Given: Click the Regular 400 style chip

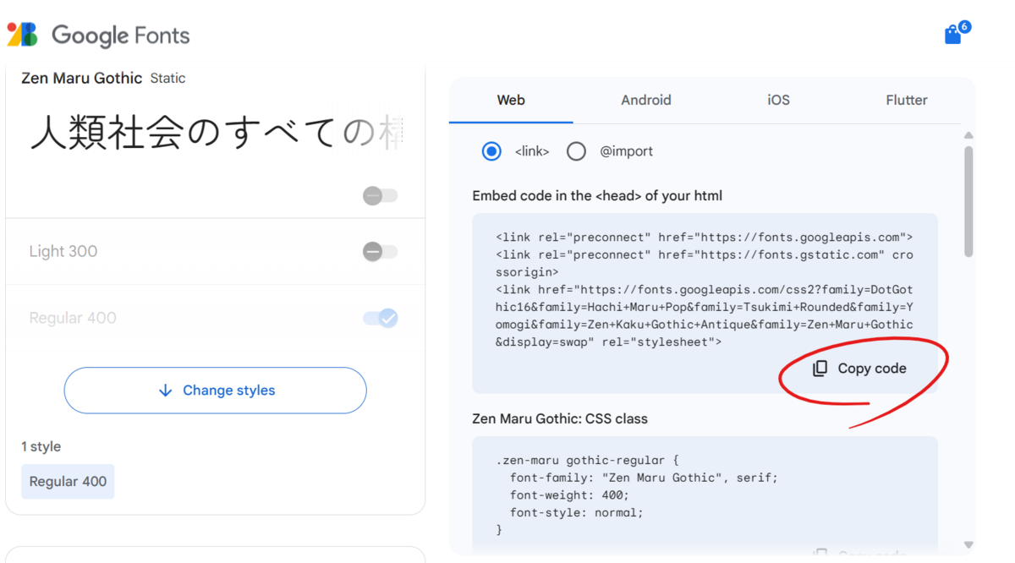Looking at the screenshot, I should point(68,482).
